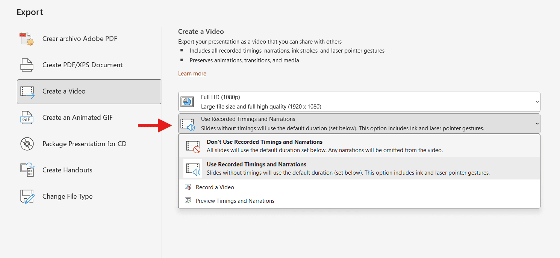The width and height of the screenshot is (560, 258).
Task: Collapse the Recorded Timings dropdown arrow
Action: click(x=537, y=124)
